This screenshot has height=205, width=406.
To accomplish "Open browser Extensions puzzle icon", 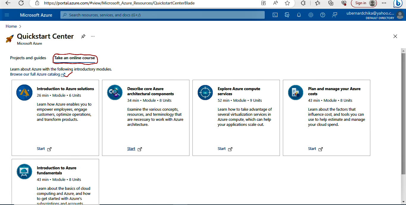I will (x=303, y=3).
